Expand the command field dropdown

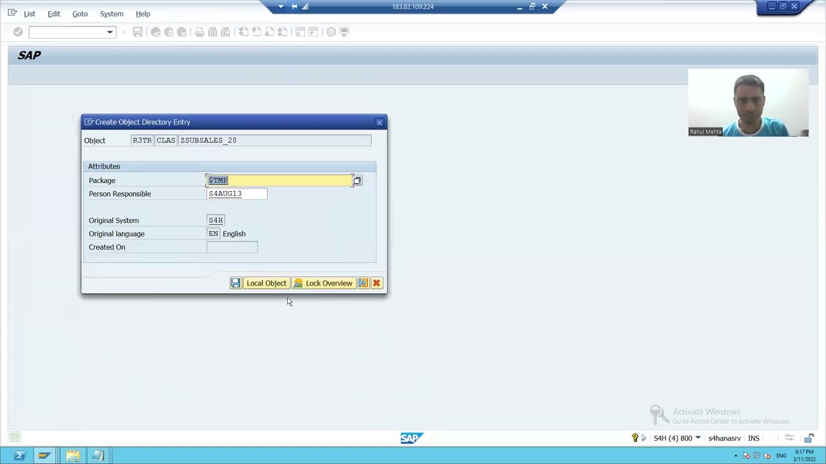[x=110, y=32]
